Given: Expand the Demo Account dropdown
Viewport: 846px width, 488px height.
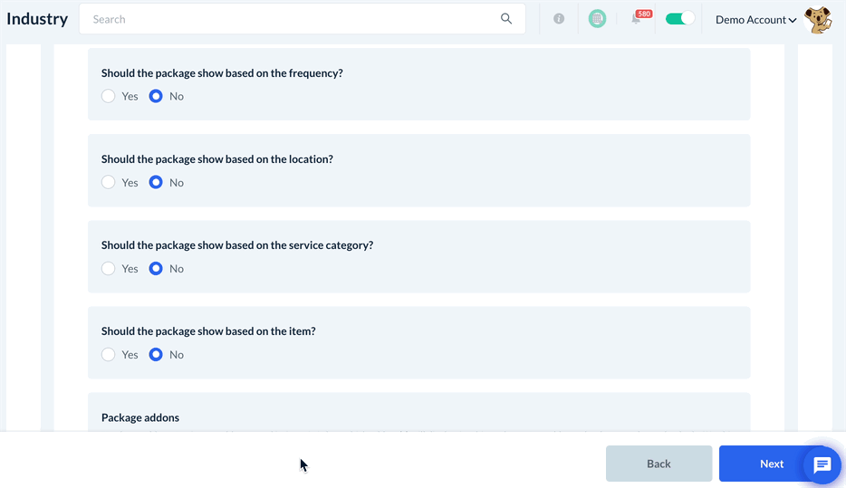Looking at the screenshot, I should coord(755,20).
